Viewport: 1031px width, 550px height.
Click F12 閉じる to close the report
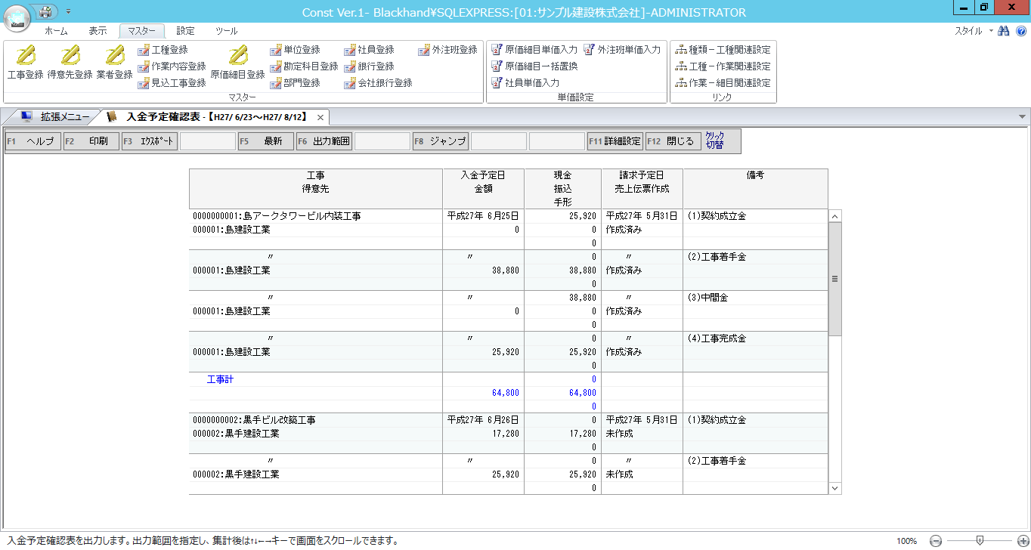673,141
